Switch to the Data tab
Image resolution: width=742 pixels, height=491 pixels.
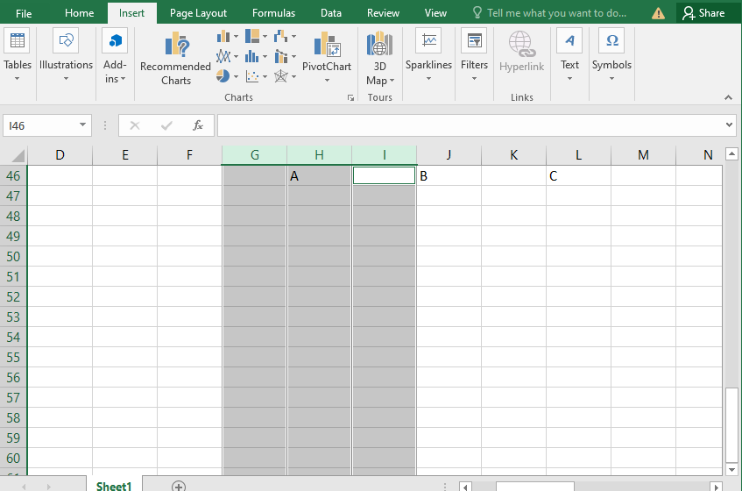[331, 13]
